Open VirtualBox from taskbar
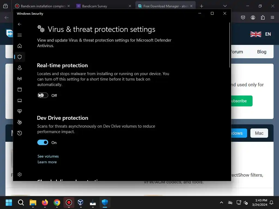Screen dimensions: 279x209 81,202
